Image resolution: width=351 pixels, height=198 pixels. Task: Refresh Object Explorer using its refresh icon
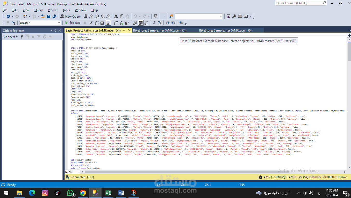[x=45, y=37]
